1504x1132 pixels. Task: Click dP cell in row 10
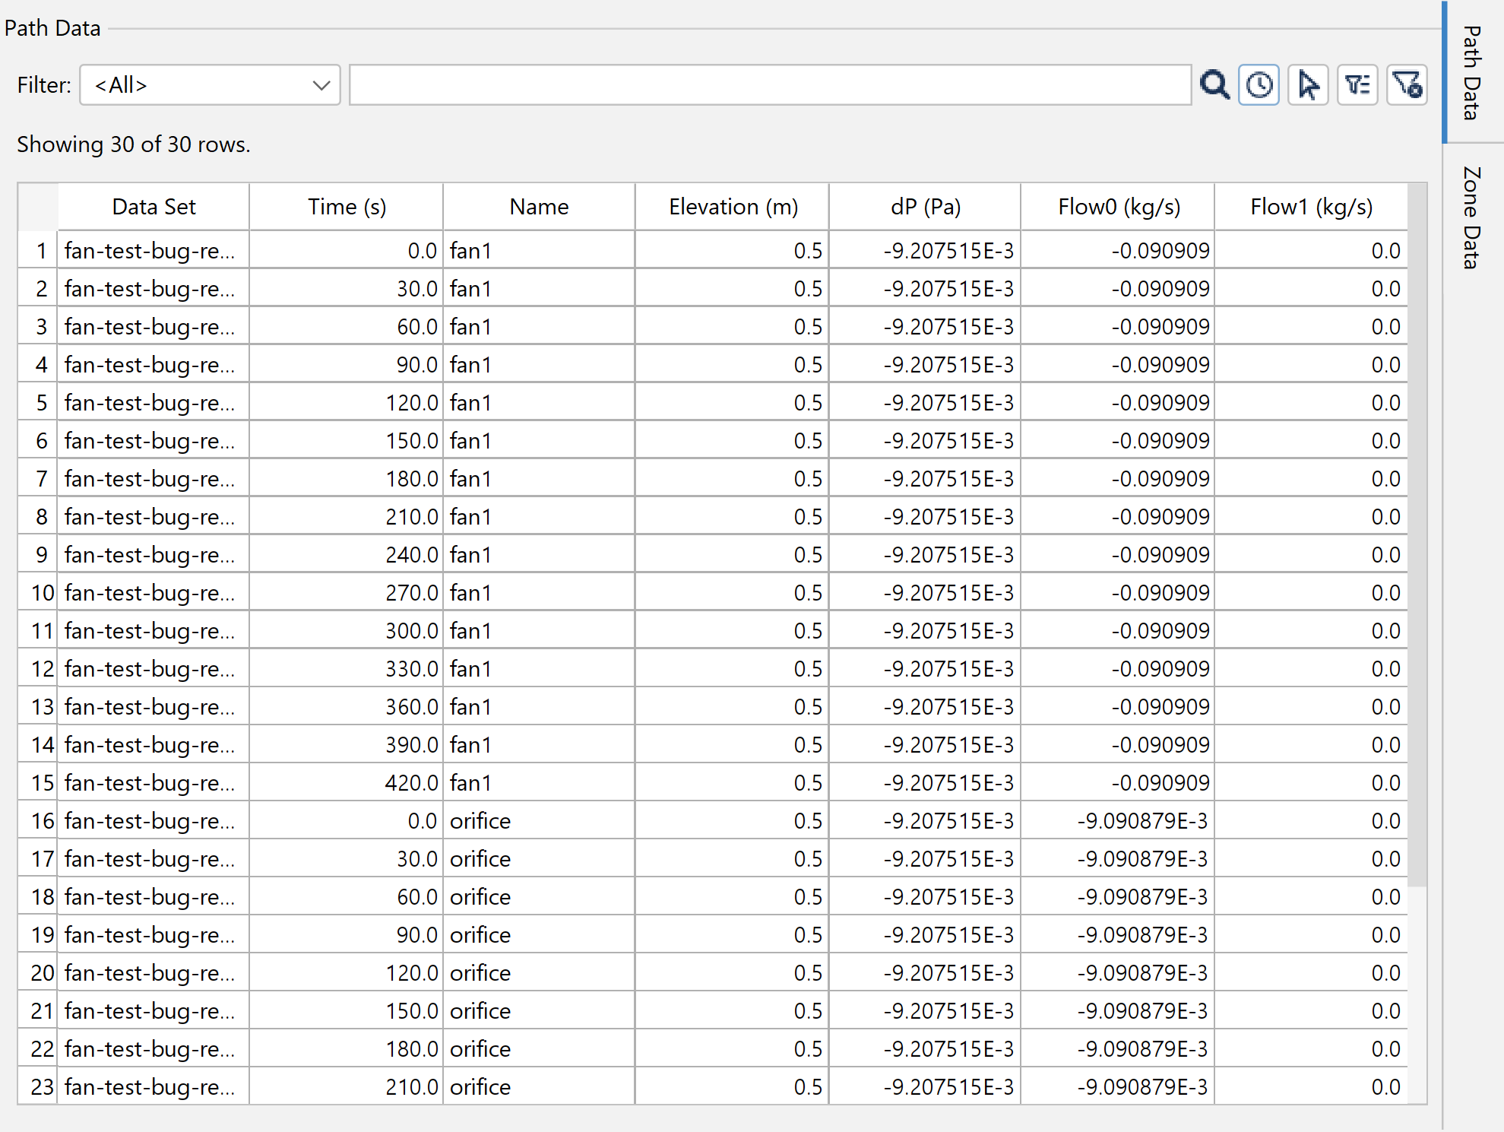coord(925,592)
